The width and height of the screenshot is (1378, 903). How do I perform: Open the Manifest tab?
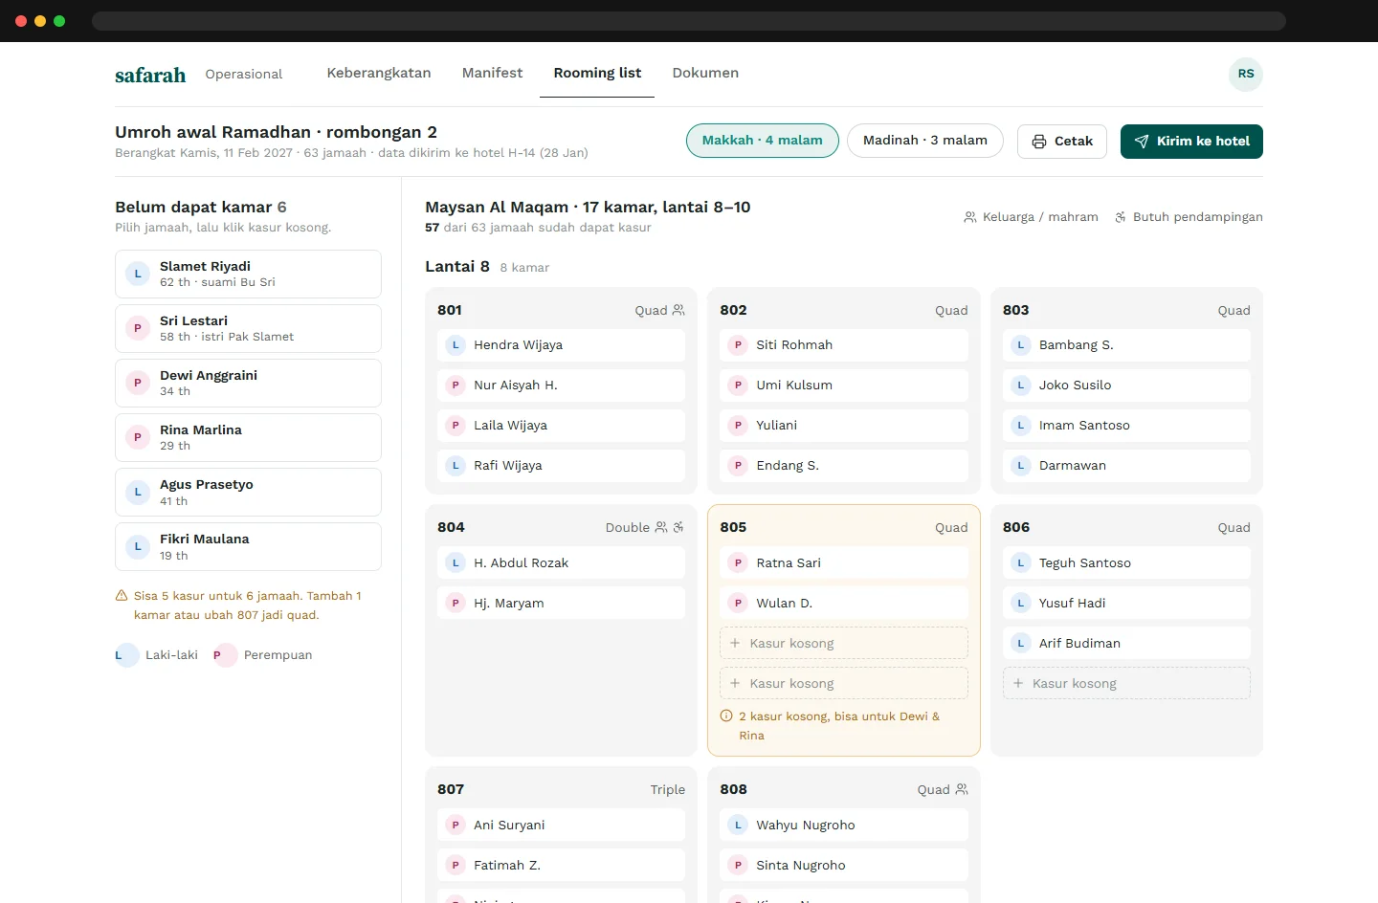(493, 73)
